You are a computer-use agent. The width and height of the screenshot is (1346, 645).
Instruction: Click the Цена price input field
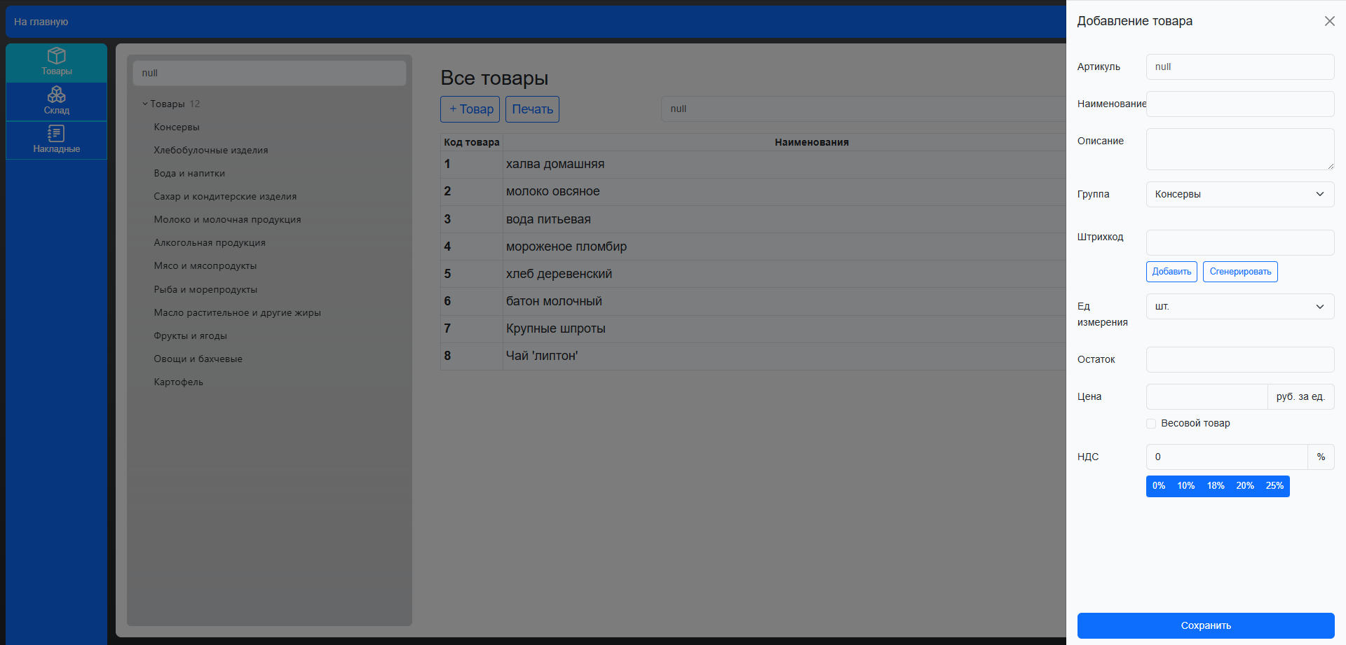click(x=1206, y=396)
